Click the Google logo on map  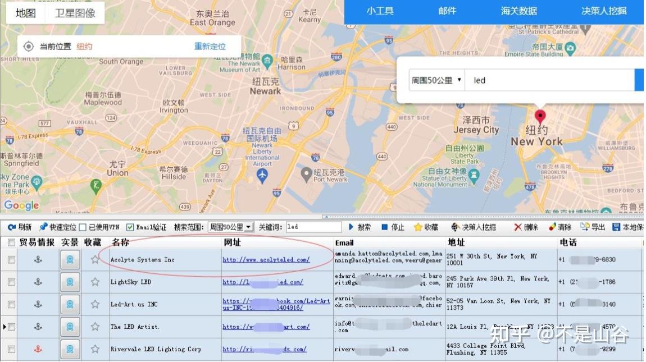(21, 205)
